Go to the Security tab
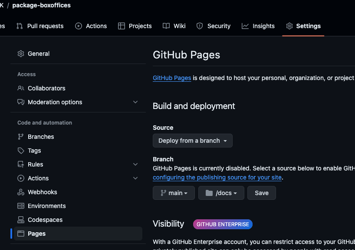This screenshot has width=355, height=250. (213, 26)
